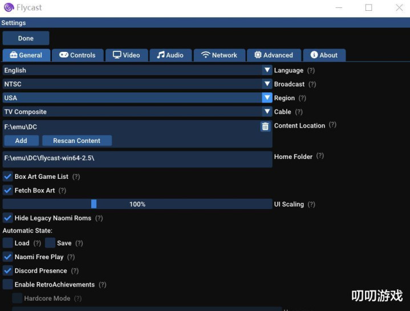This screenshot has height=311, width=410.
Task: Click the help marker beside Home Folder
Action: 320,156
